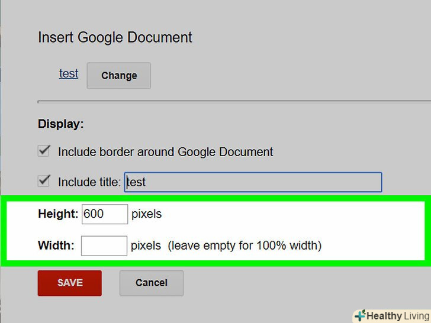Select the empty Width input box
This screenshot has height=323, width=431.
[x=104, y=246]
